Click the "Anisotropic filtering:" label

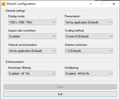coord(19,68)
